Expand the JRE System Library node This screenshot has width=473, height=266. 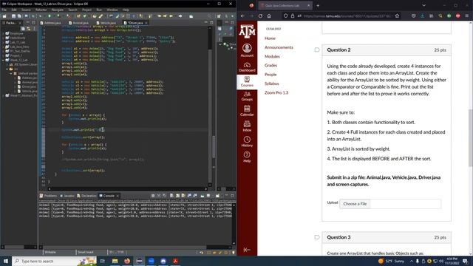7,64
